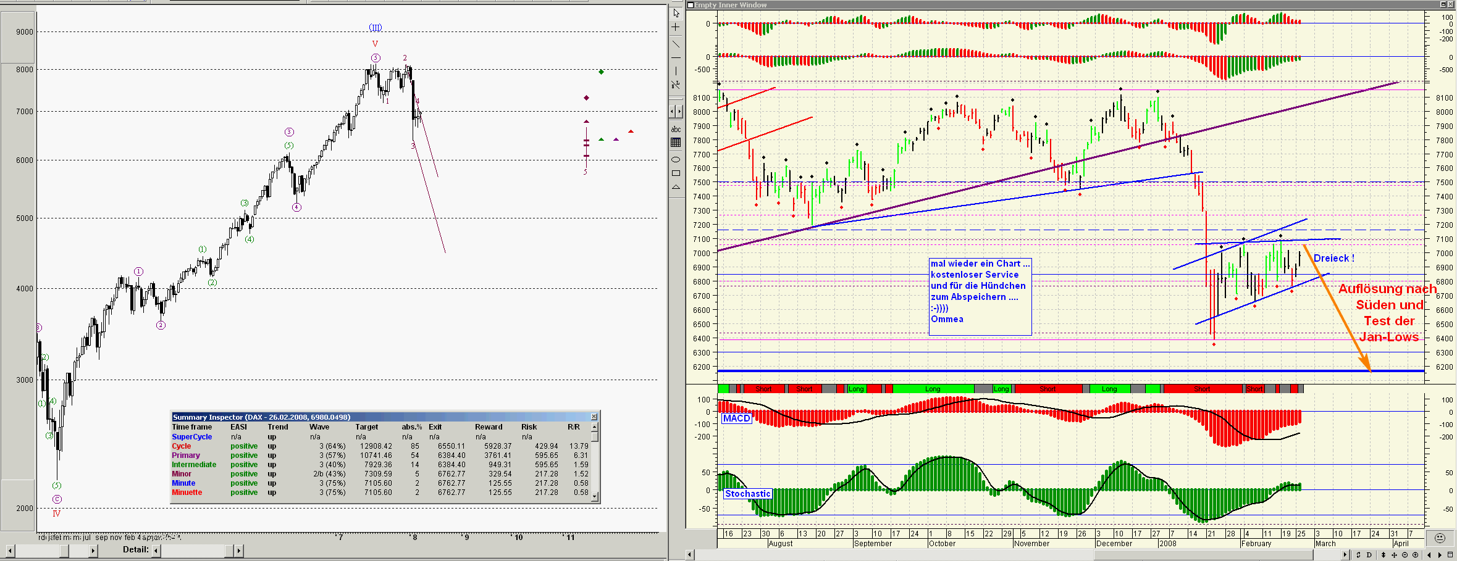
Task: Decrease Detail slider with left arrow
Action: pyautogui.click(x=156, y=551)
